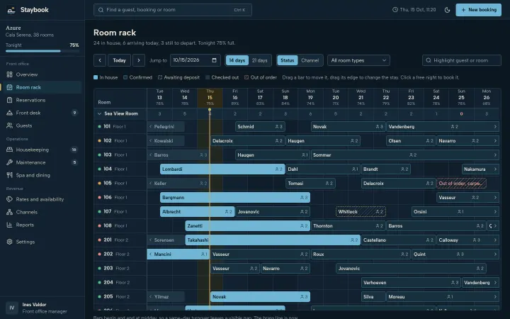Click the Thu 15 date header
The height and width of the screenshot is (319, 510).
210,98
